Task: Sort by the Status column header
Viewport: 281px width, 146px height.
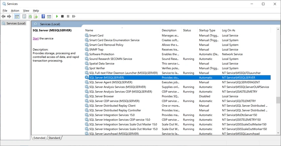Action: click(x=190, y=30)
